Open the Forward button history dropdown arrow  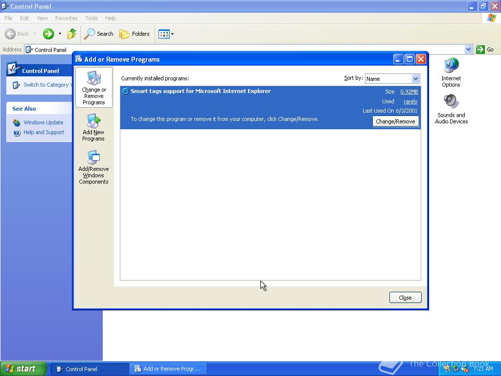[60, 34]
